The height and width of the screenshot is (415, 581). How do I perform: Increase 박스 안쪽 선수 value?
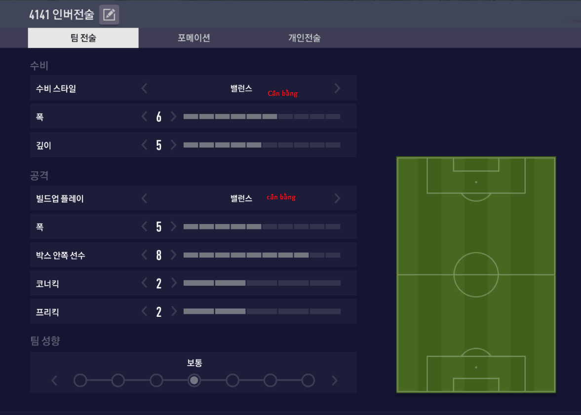[173, 255]
